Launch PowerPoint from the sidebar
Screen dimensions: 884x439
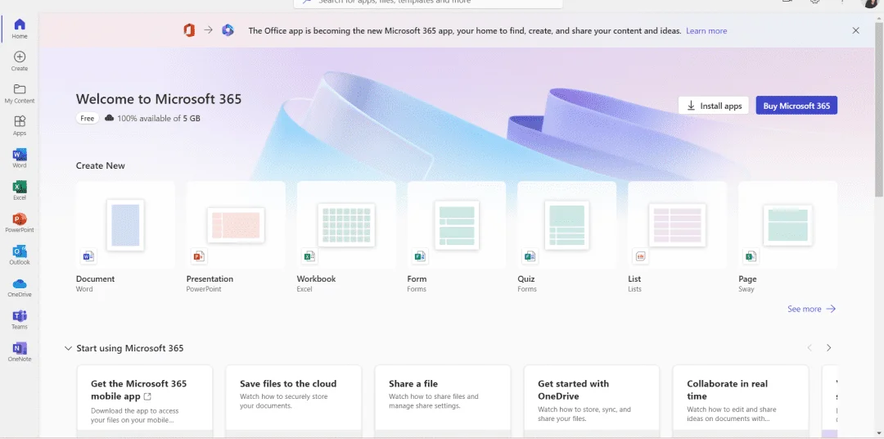(19, 222)
